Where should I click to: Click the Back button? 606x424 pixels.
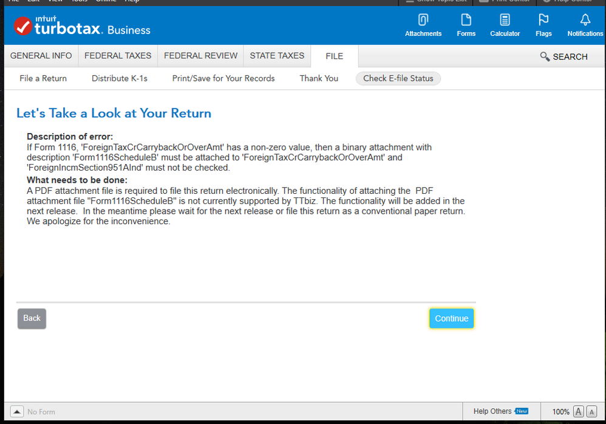click(x=32, y=318)
